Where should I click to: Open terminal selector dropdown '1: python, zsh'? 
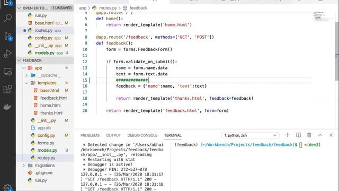(251, 135)
